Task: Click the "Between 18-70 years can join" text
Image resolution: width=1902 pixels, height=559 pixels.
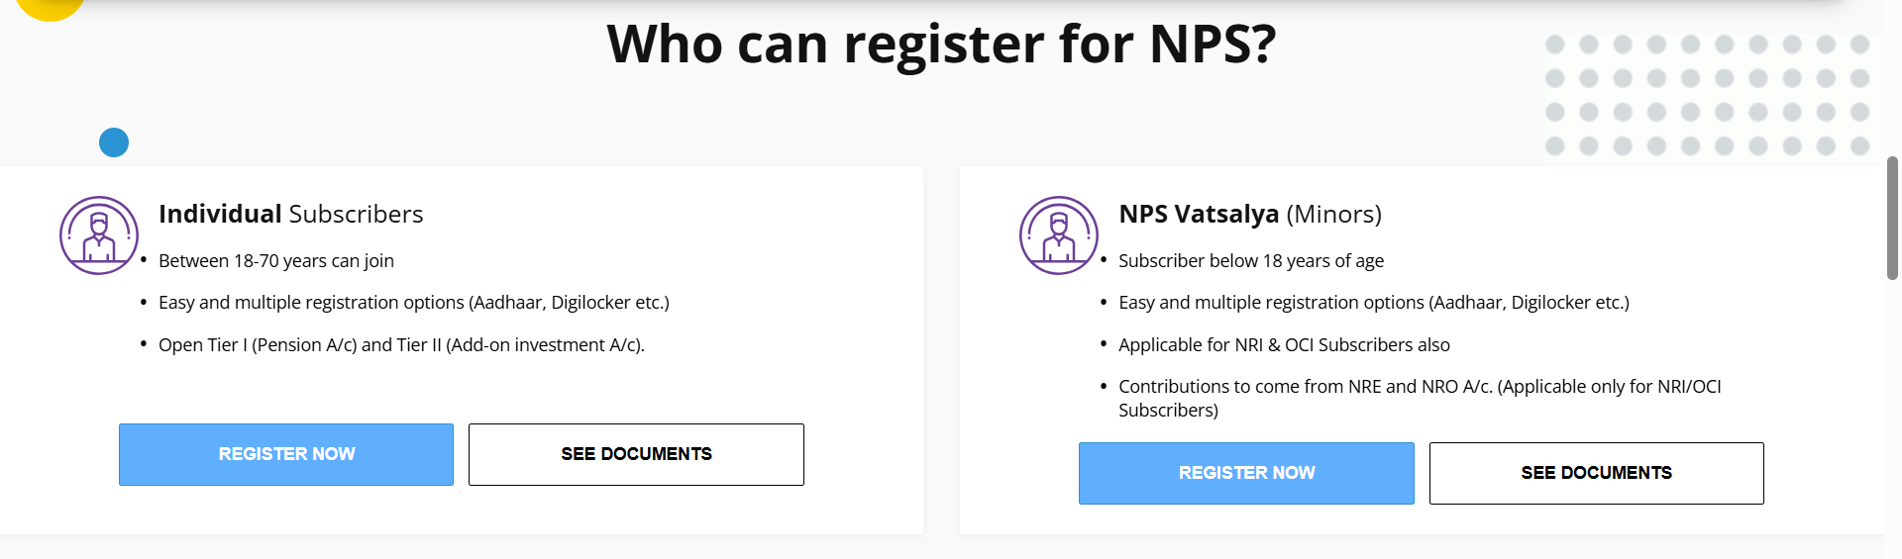Action: (x=276, y=261)
